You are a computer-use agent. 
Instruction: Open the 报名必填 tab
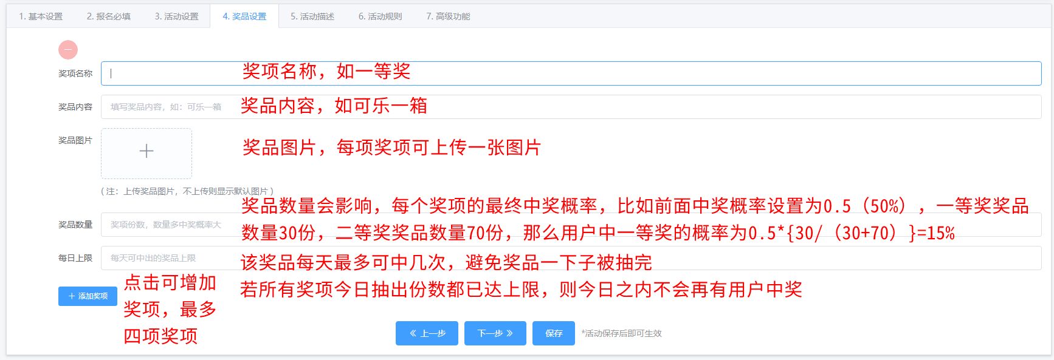pos(109,16)
